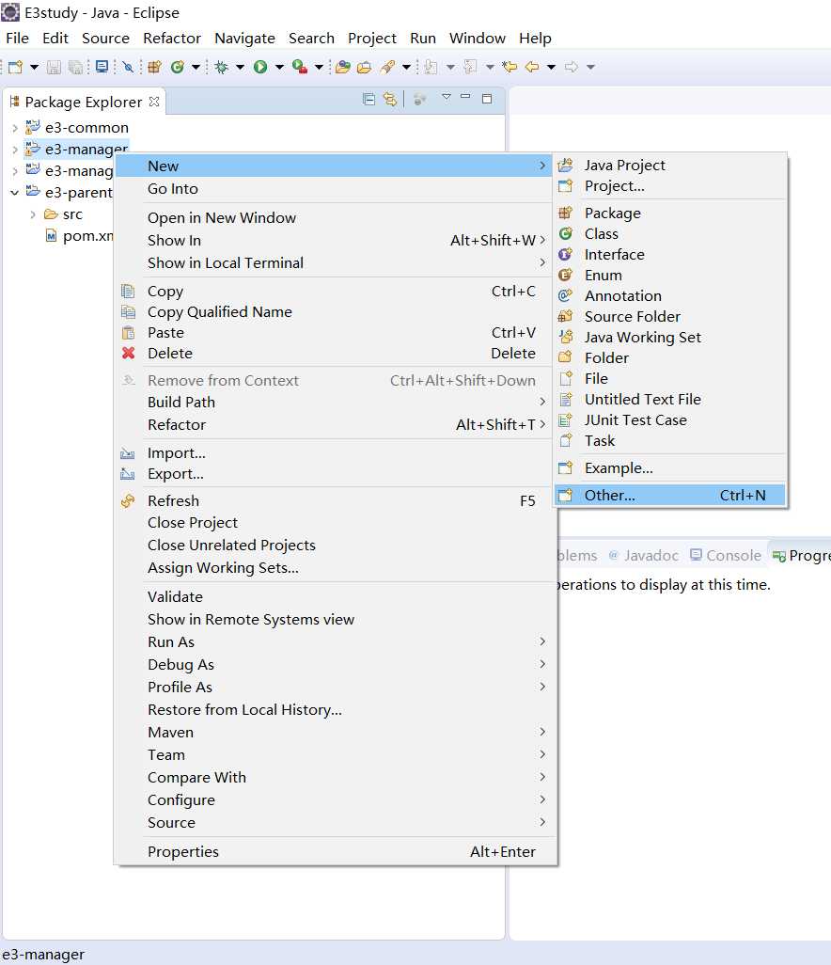831x965 pixels.
Task: Click the New wizard toolbar icon
Action: click(15, 67)
